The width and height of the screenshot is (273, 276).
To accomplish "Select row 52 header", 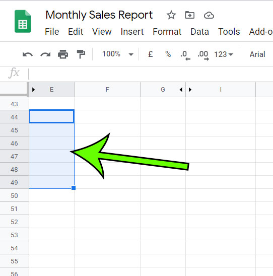I will click(14, 222).
